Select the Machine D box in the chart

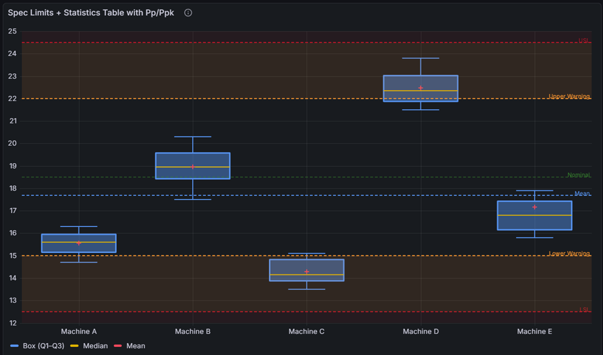[421, 81]
